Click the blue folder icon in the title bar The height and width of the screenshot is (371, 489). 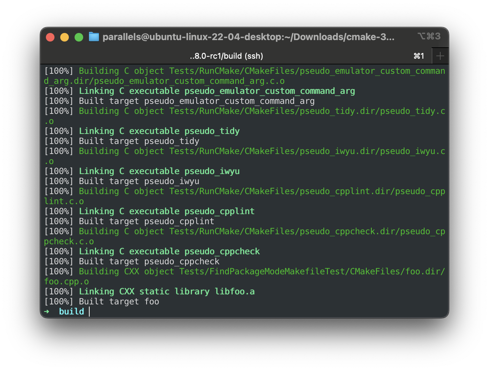pos(94,37)
